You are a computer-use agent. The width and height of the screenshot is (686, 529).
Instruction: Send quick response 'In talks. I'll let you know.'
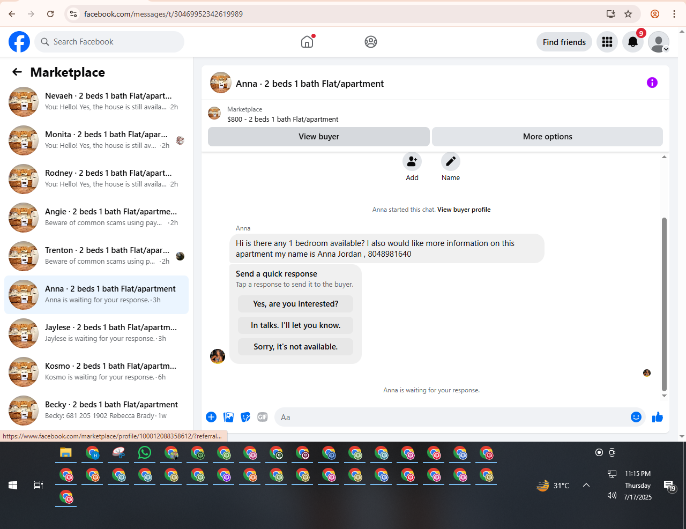click(296, 325)
